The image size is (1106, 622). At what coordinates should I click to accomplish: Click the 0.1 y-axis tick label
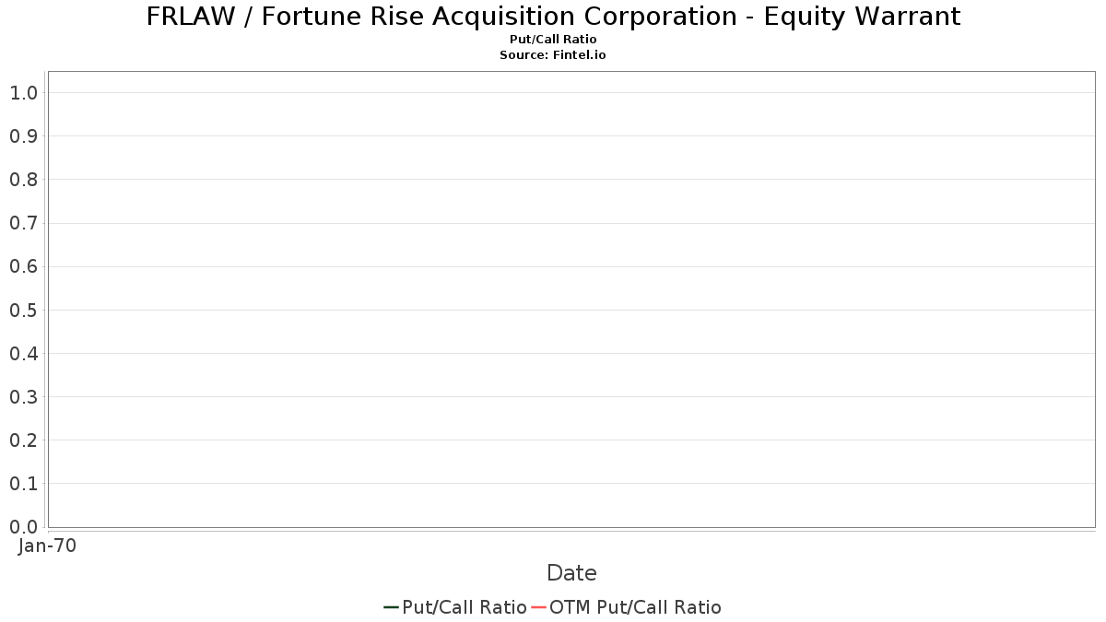tap(23, 483)
